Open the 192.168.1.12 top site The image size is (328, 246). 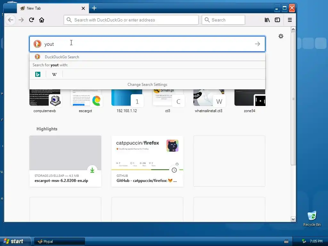point(127,101)
